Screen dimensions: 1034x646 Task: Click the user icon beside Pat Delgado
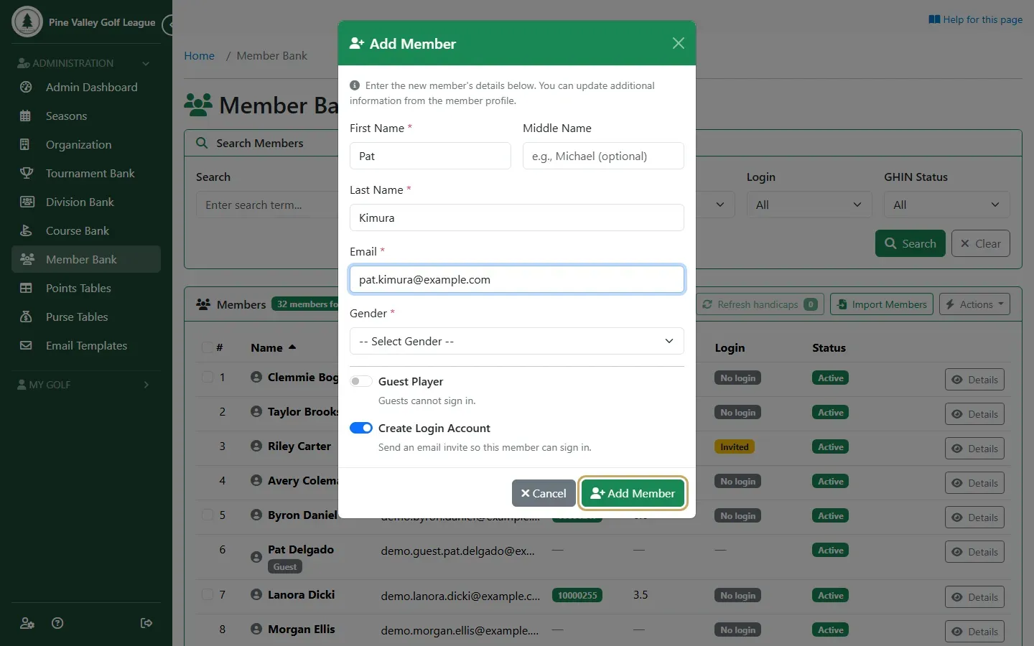click(256, 557)
